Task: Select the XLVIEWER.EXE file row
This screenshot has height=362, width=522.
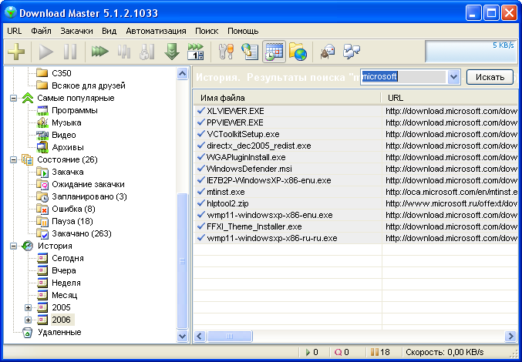Action: (x=356, y=111)
